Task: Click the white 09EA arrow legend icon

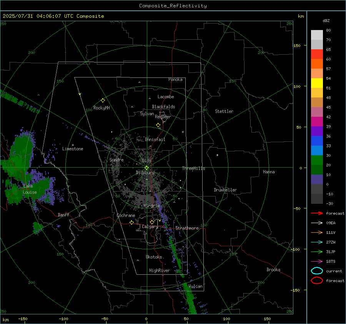Action: tap(317, 223)
